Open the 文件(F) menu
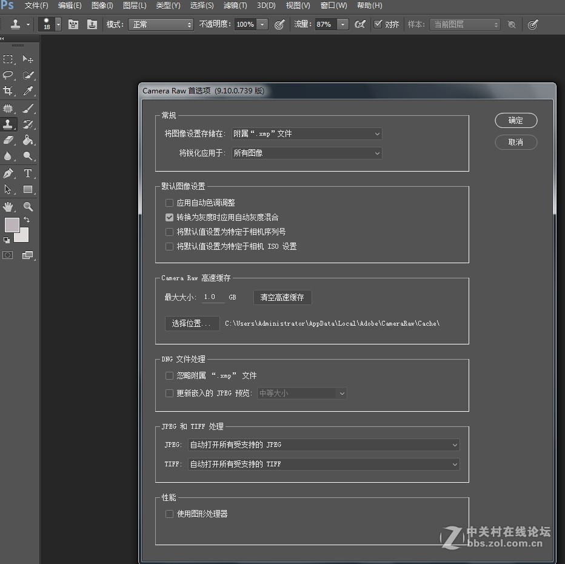This screenshot has width=565, height=564. (36, 5)
